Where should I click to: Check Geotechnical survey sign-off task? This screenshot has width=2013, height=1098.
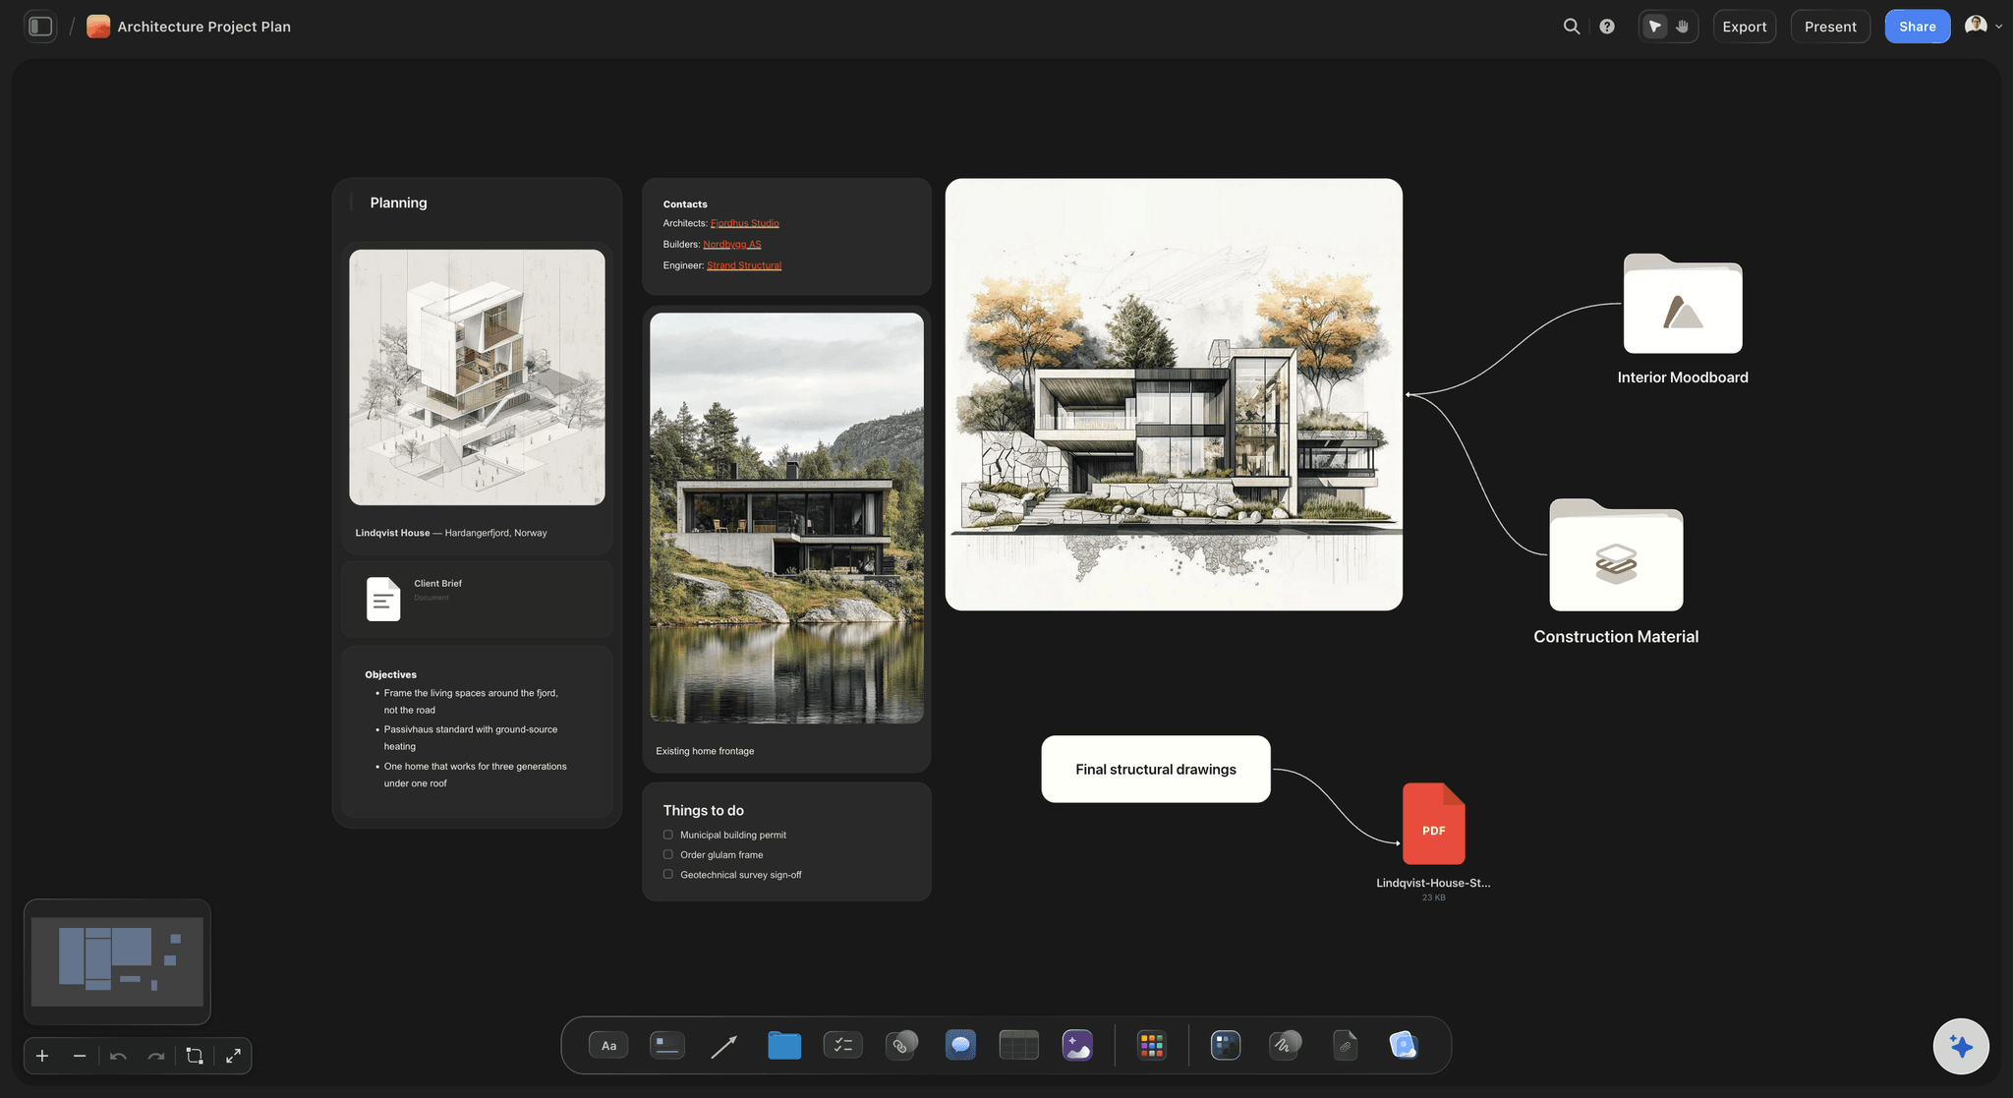[x=668, y=874]
